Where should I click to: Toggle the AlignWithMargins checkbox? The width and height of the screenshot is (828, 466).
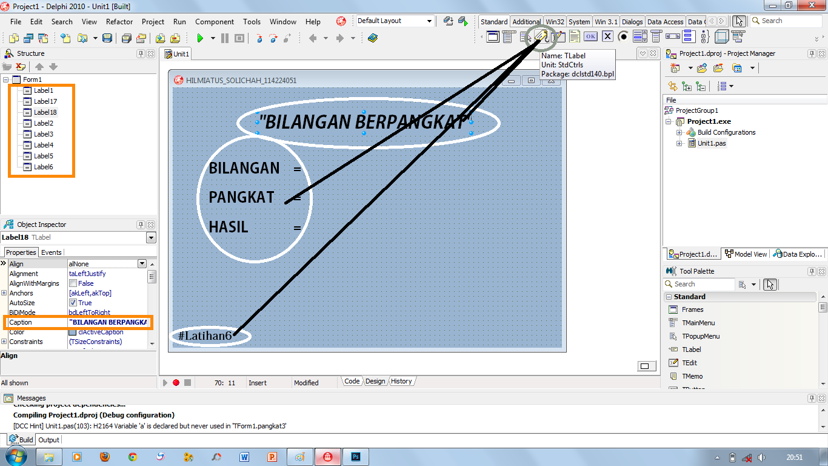tap(73, 283)
